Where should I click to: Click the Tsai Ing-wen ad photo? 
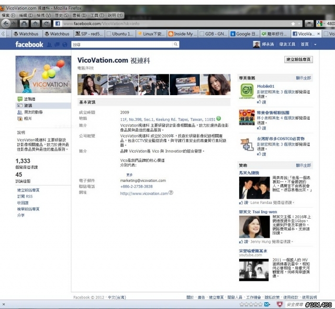tap(254, 226)
